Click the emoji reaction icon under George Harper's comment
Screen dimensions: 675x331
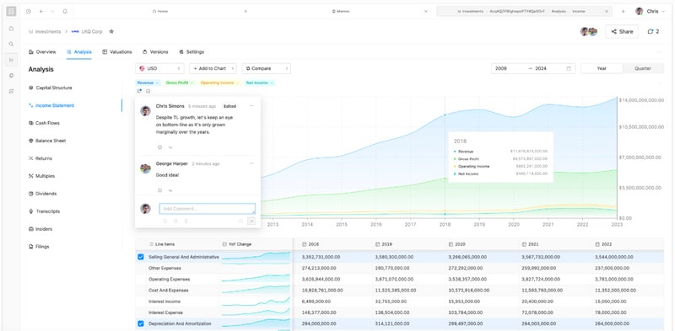pos(159,190)
